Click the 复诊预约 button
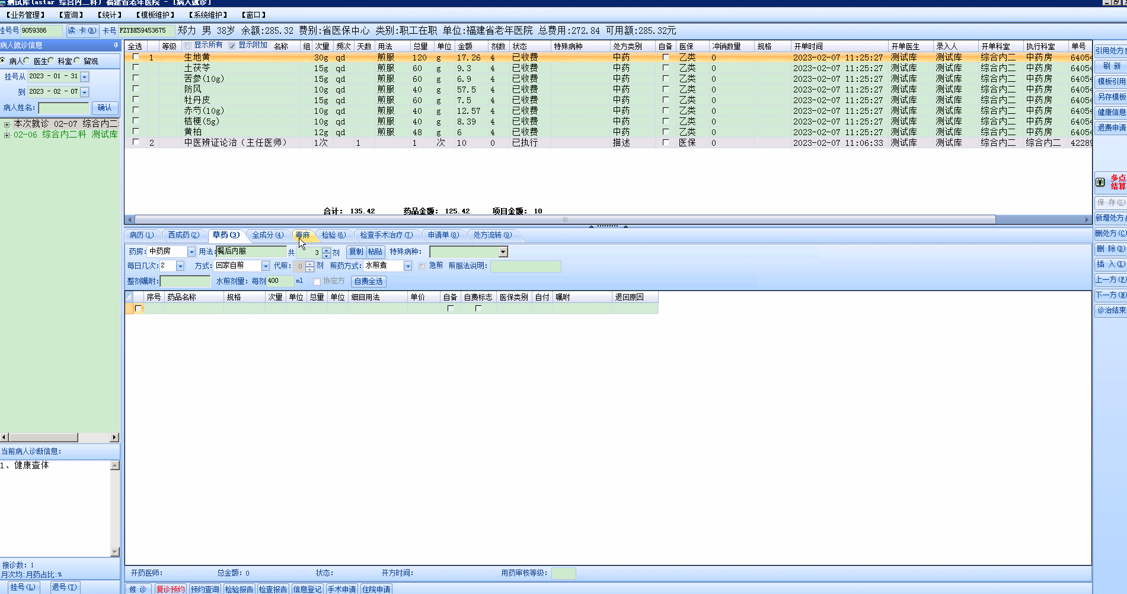 [171, 589]
